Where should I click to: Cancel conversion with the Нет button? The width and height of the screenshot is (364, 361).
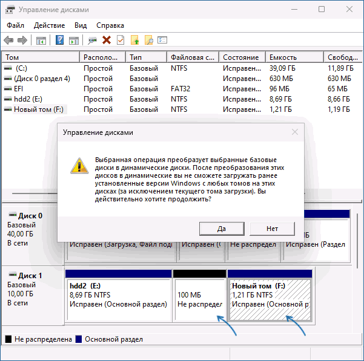272,229
